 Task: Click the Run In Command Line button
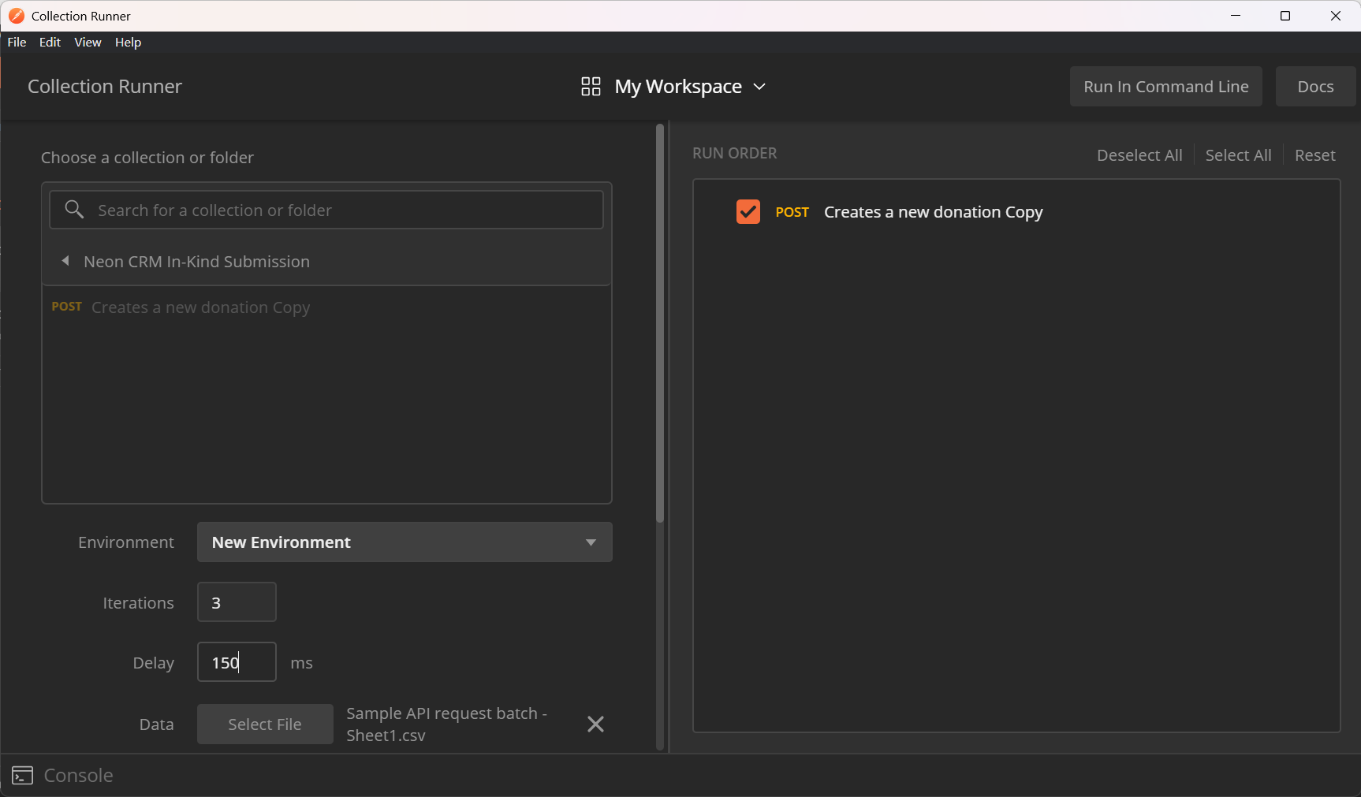1165,87
